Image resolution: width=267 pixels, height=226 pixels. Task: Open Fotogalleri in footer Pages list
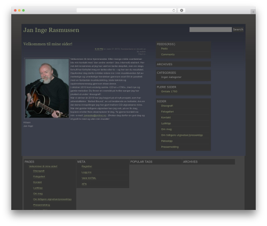point(39,176)
